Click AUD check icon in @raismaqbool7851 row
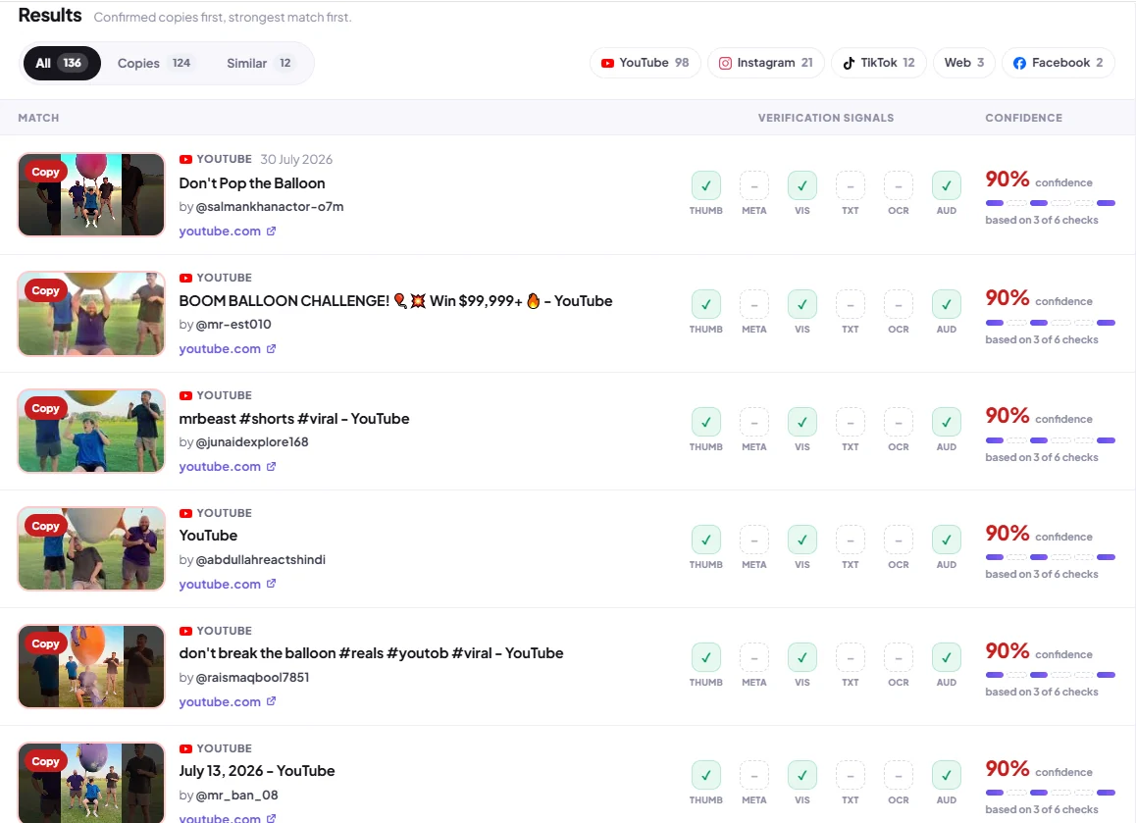1136x823 pixels. (x=947, y=658)
